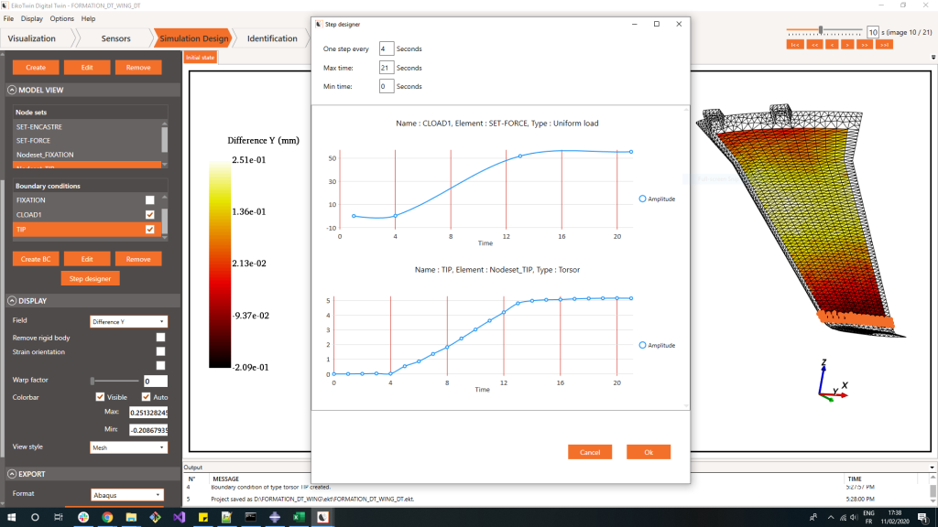Open the File menu
Screen dimensions: 938x527
click(8, 18)
